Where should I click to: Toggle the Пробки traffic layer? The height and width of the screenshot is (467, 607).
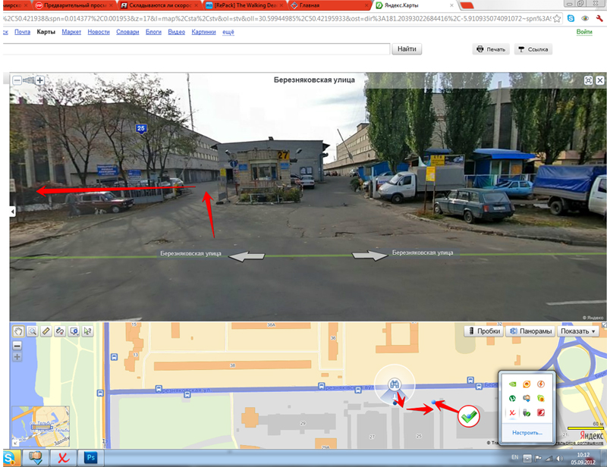483,331
